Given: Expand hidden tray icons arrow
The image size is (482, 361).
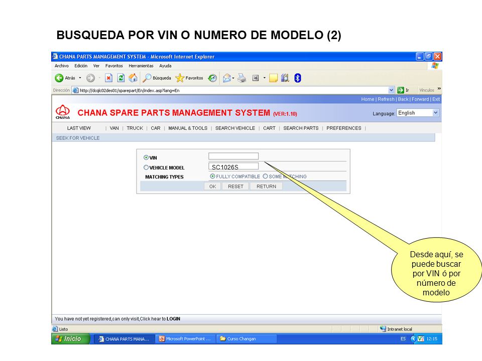Looking at the screenshot, I should [x=413, y=338].
